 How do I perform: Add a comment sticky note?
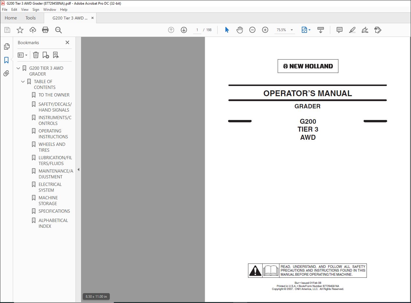[339, 30]
